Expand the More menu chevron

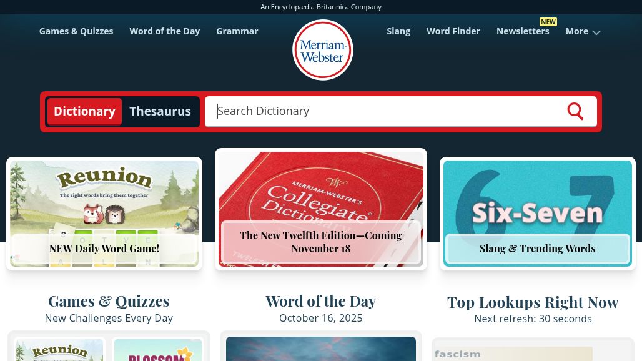(596, 32)
